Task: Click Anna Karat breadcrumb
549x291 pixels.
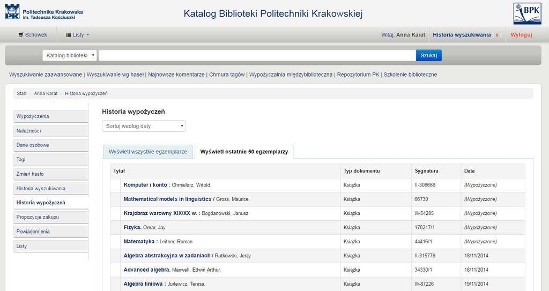Action: coord(46,93)
